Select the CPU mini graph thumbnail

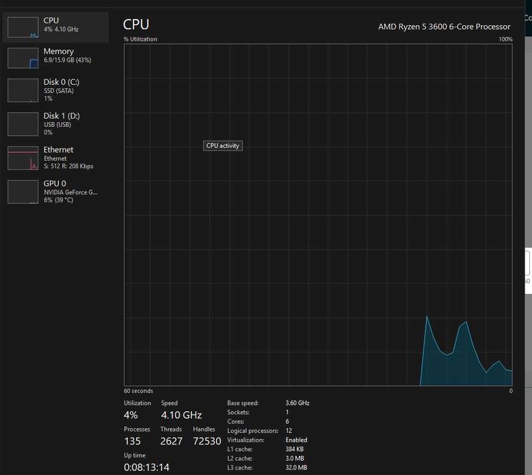pos(23,27)
